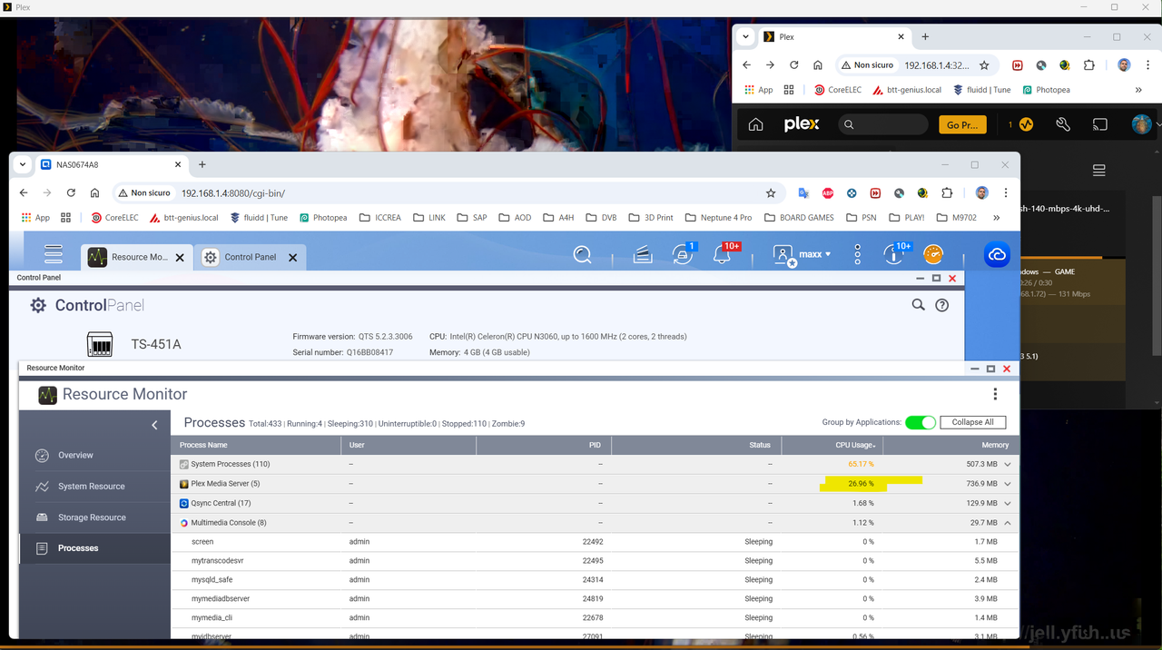Open CoreELEC bookmark in Plex window
Image resolution: width=1162 pixels, height=650 pixels.
(838, 90)
